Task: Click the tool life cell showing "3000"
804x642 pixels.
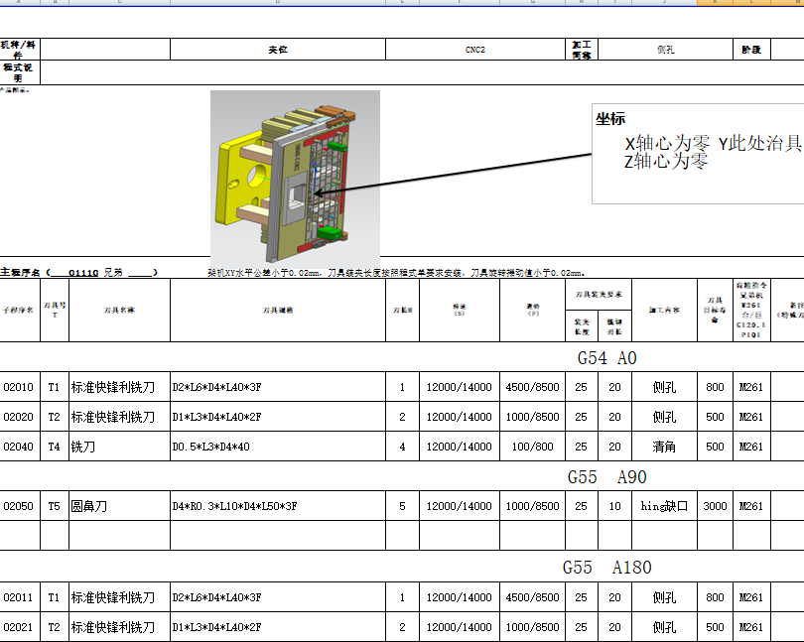Action: point(715,505)
